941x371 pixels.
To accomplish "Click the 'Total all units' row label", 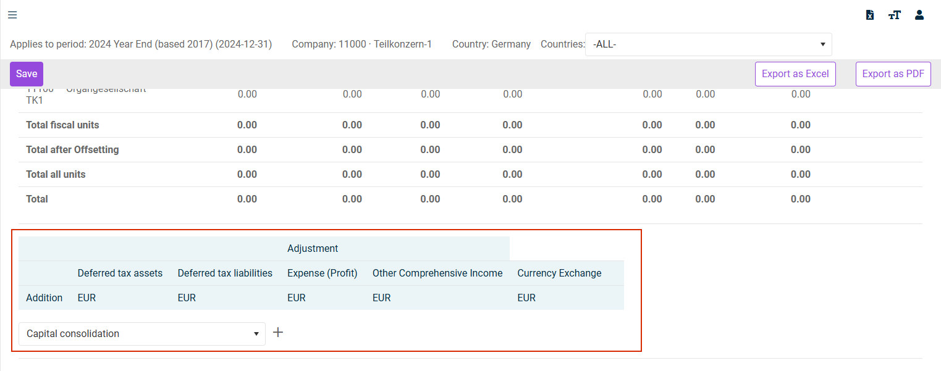I will coord(56,174).
